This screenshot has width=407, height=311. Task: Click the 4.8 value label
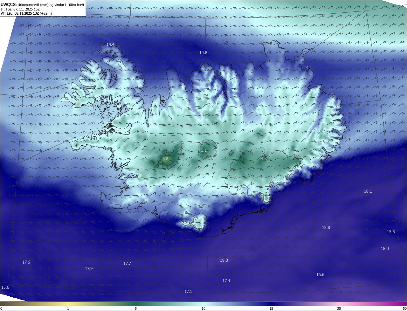click(x=264, y=159)
